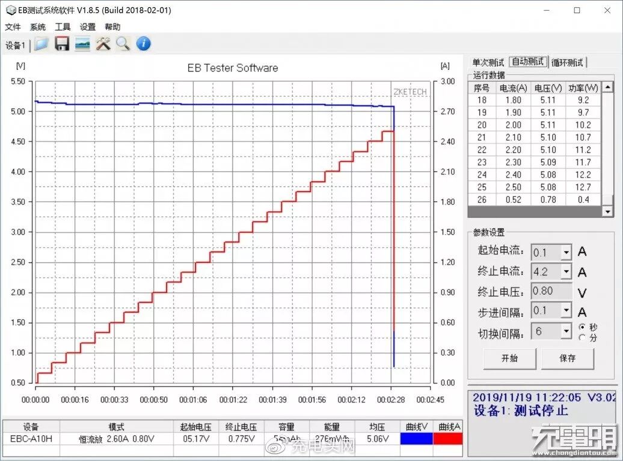Open the 文件 menu

[x=13, y=27]
